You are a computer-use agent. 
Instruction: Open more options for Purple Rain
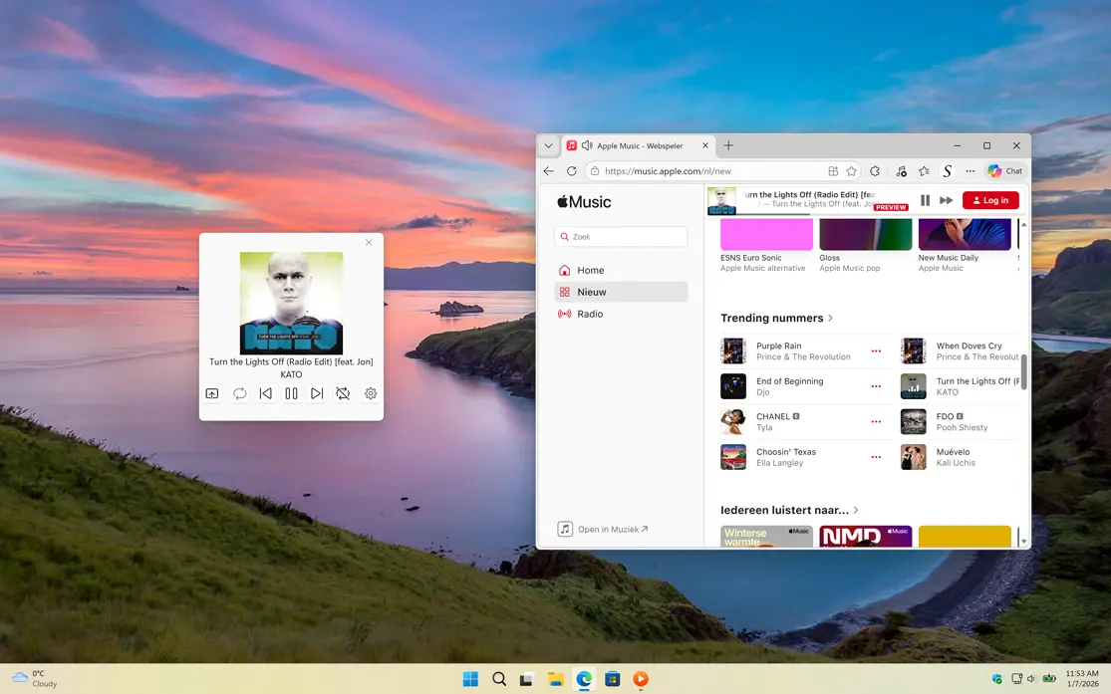pyautogui.click(x=876, y=350)
